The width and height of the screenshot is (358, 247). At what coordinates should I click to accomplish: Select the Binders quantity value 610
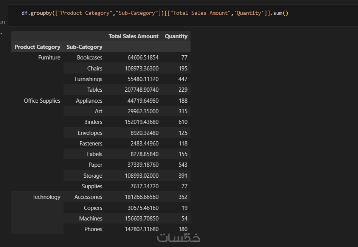point(183,122)
